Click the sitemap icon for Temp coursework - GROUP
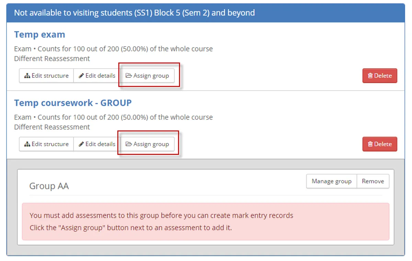The width and height of the screenshot is (412, 261). (x=27, y=144)
